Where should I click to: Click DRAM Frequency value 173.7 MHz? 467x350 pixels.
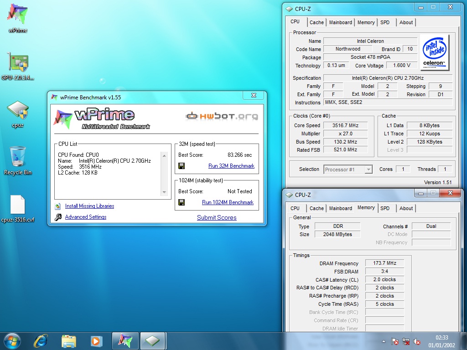(x=384, y=263)
